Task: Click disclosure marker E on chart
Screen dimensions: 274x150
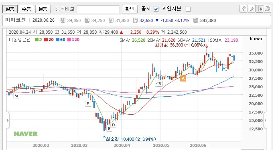Action: 109,129
